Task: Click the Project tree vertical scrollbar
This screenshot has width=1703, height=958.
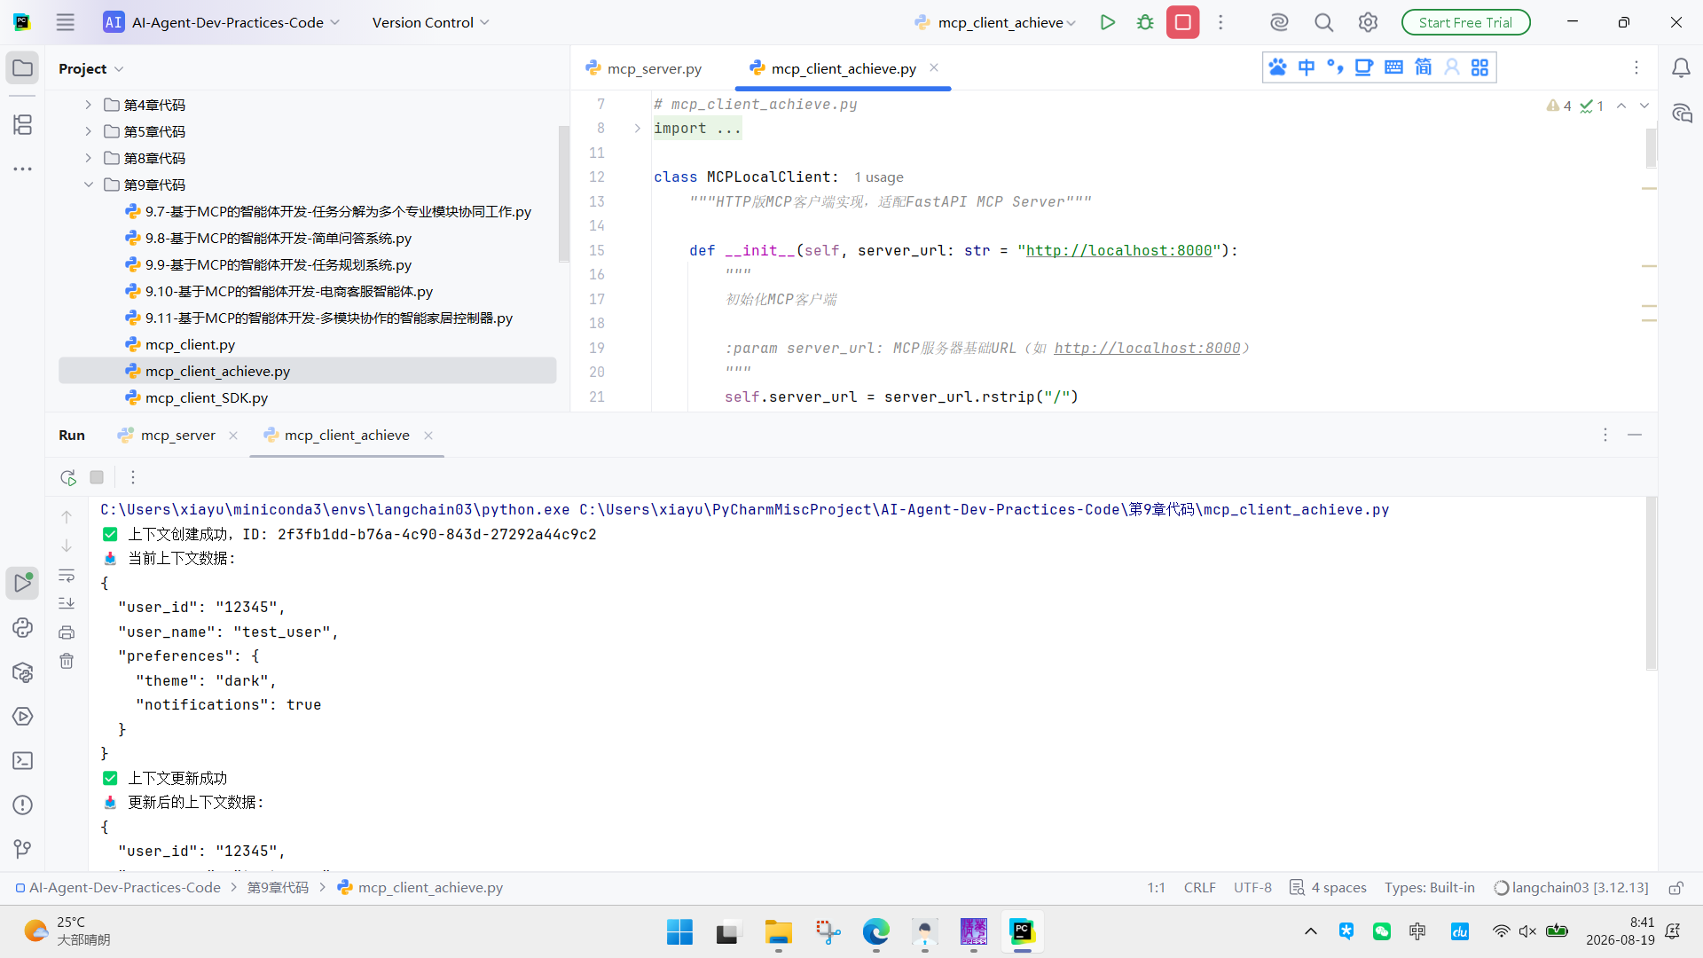Action: click(563, 193)
